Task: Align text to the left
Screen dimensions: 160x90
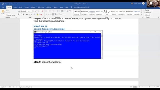Action: (x=46, y=14)
